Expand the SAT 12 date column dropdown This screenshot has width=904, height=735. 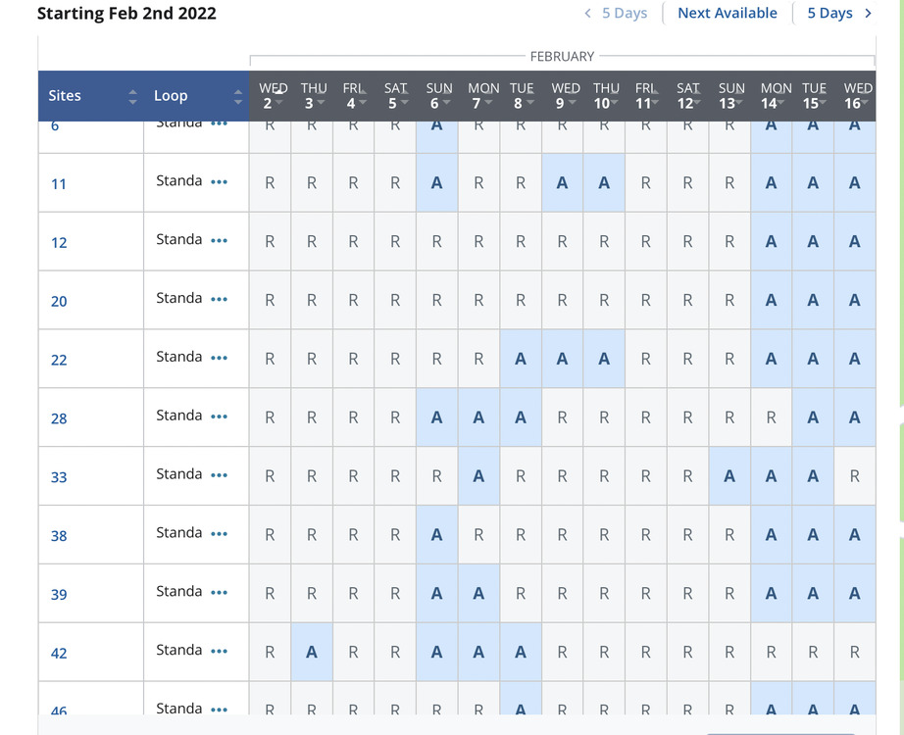697,103
